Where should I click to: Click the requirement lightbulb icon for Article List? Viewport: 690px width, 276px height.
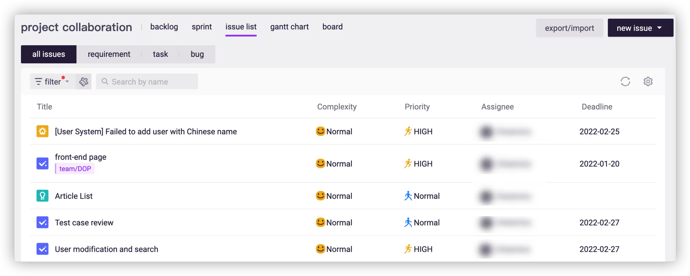coord(43,196)
